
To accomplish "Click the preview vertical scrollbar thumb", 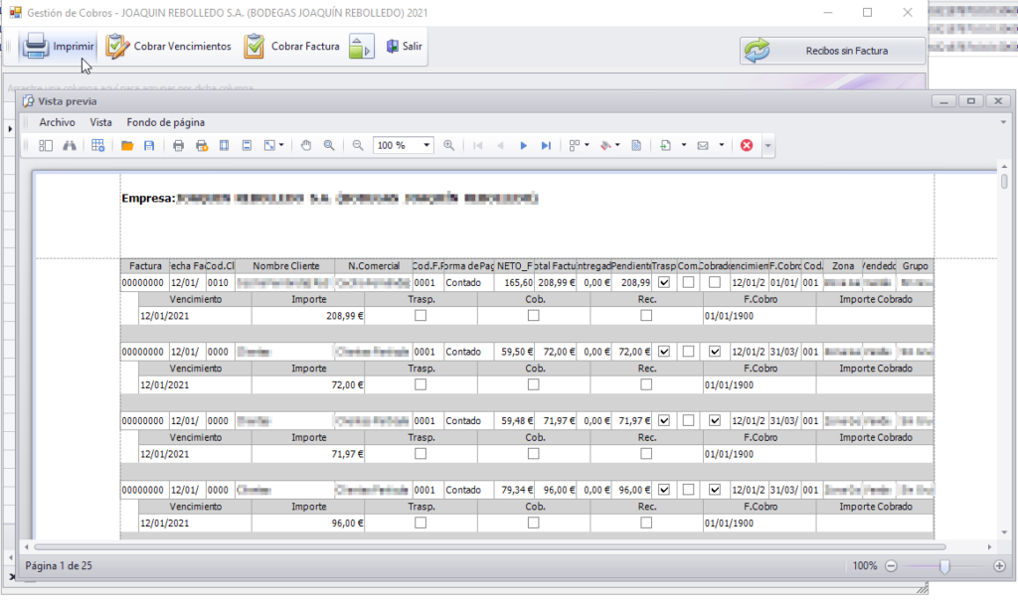I will point(1004,181).
